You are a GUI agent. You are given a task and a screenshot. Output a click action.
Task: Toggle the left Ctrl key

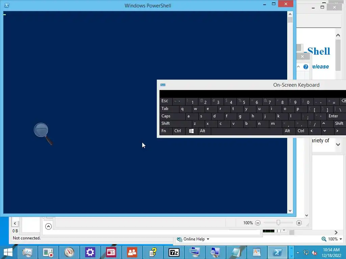pos(178,131)
